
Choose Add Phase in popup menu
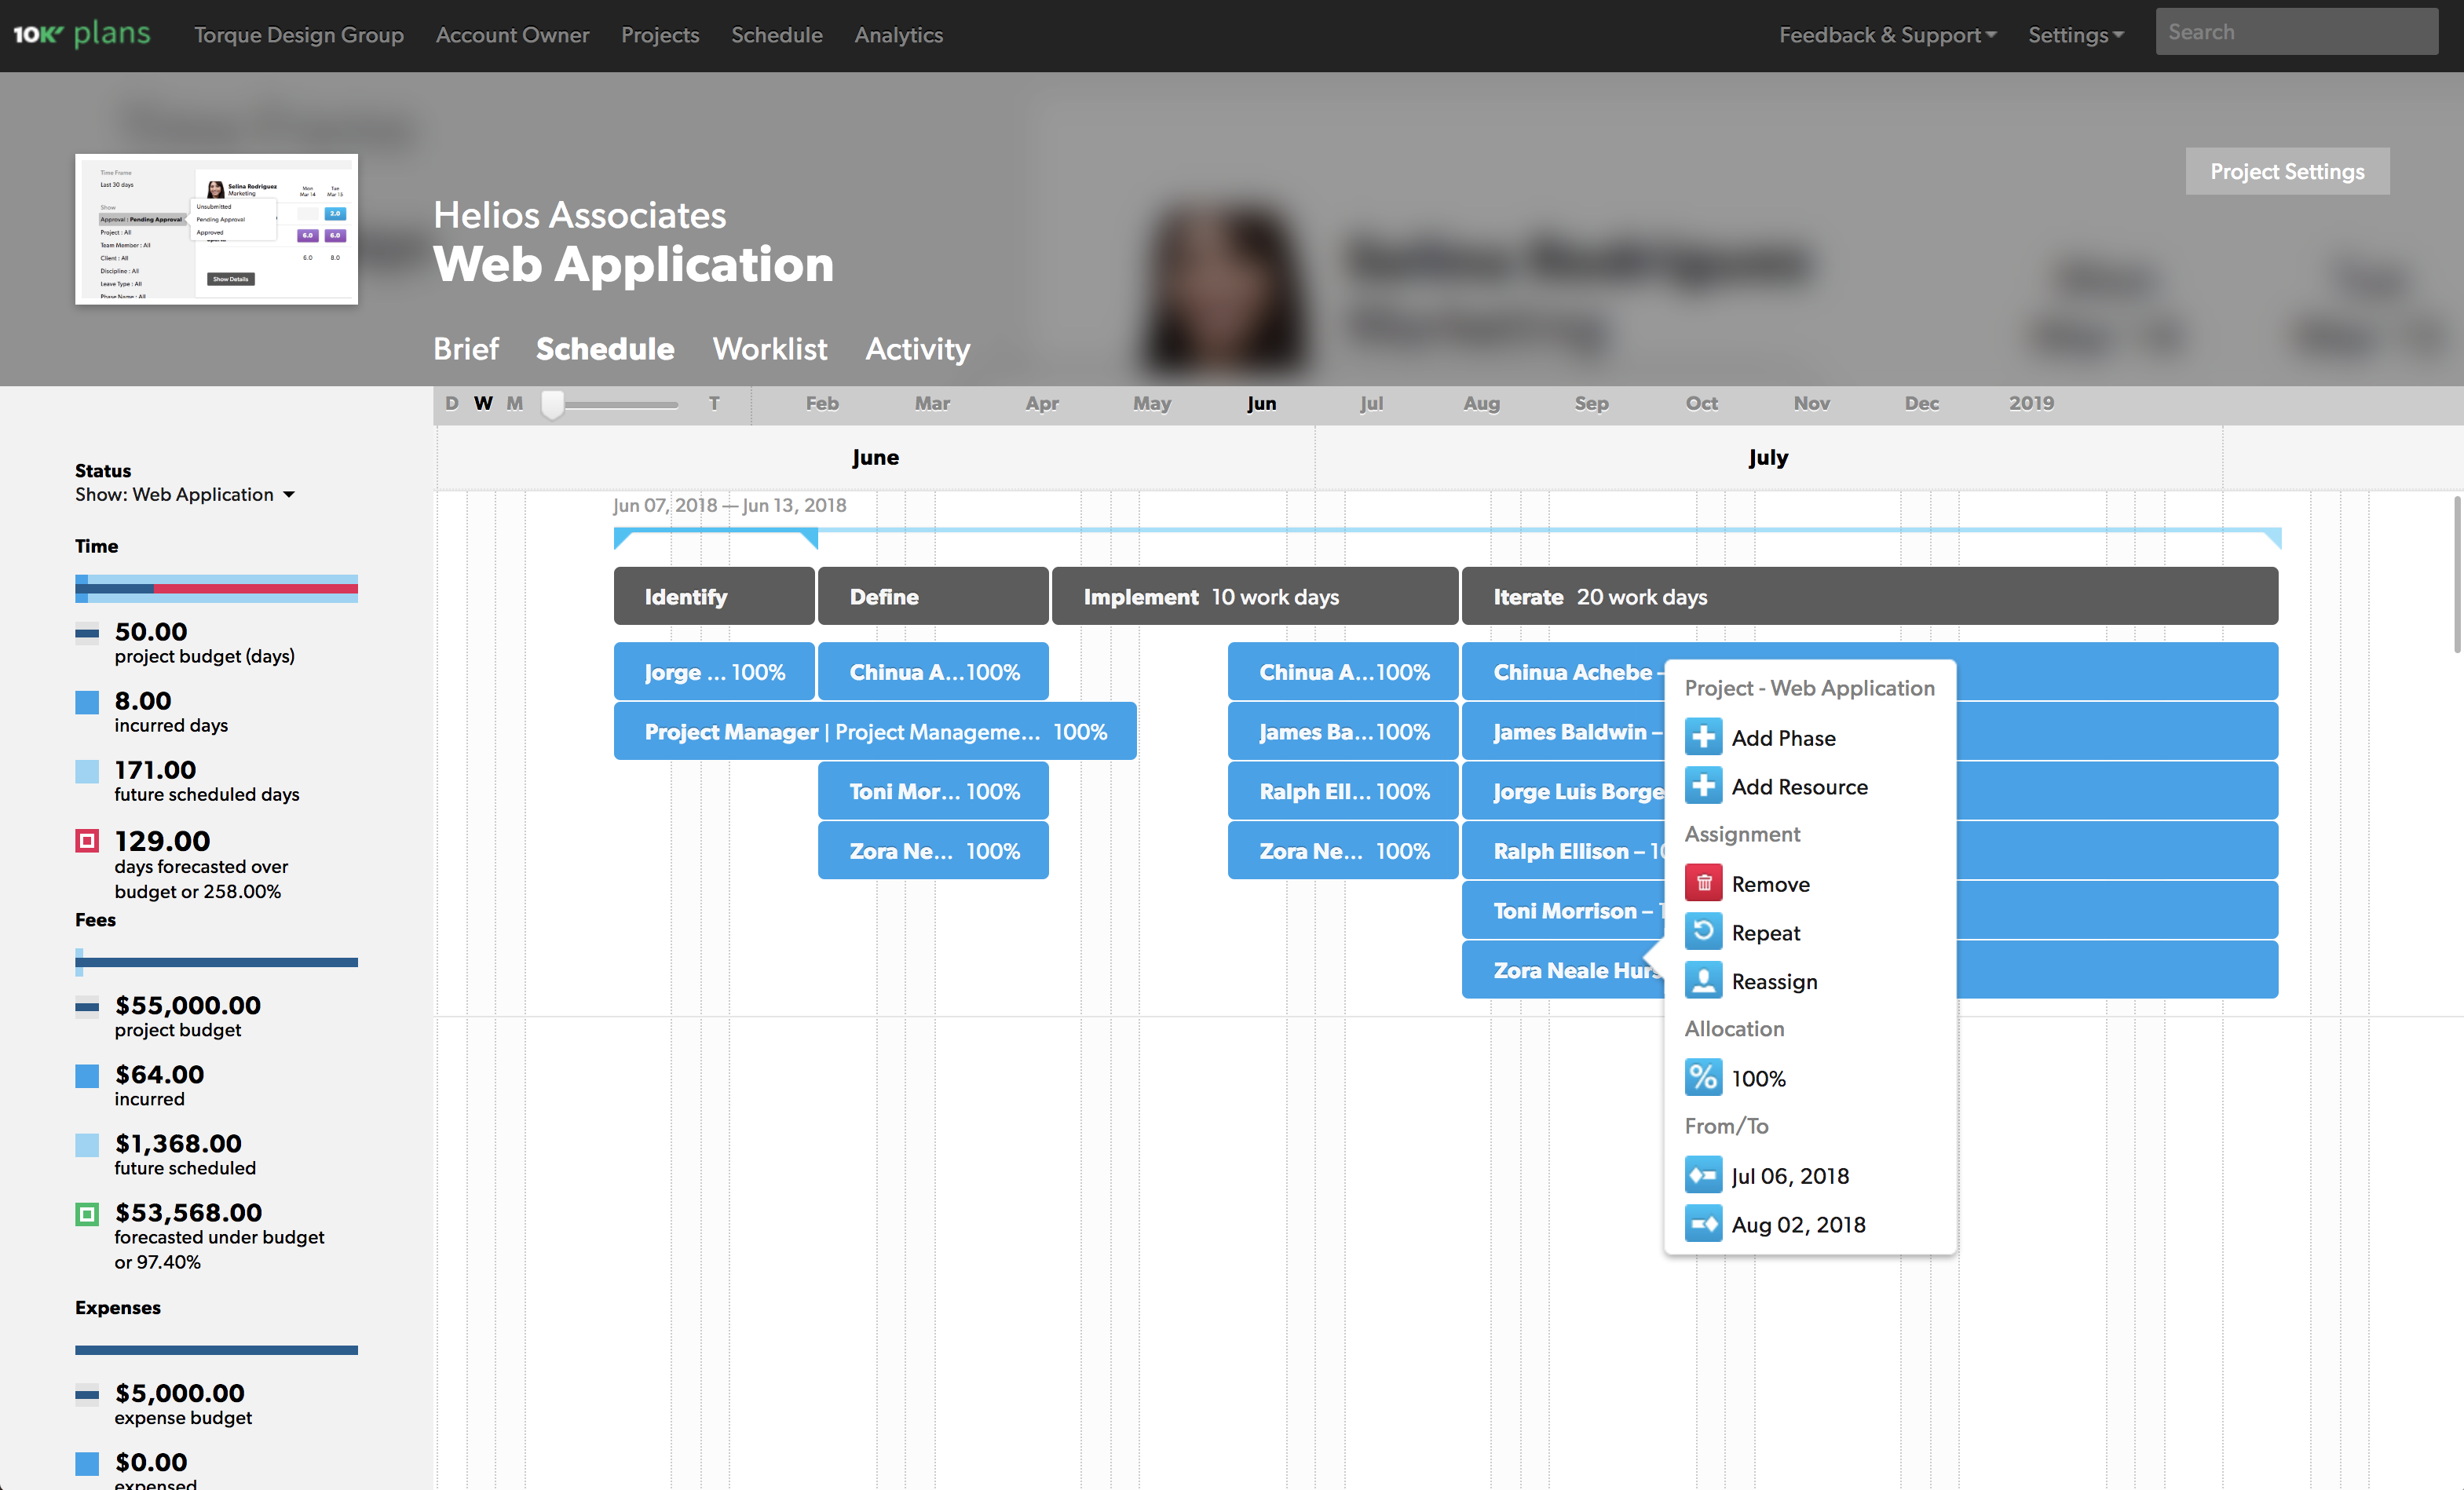(1783, 738)
